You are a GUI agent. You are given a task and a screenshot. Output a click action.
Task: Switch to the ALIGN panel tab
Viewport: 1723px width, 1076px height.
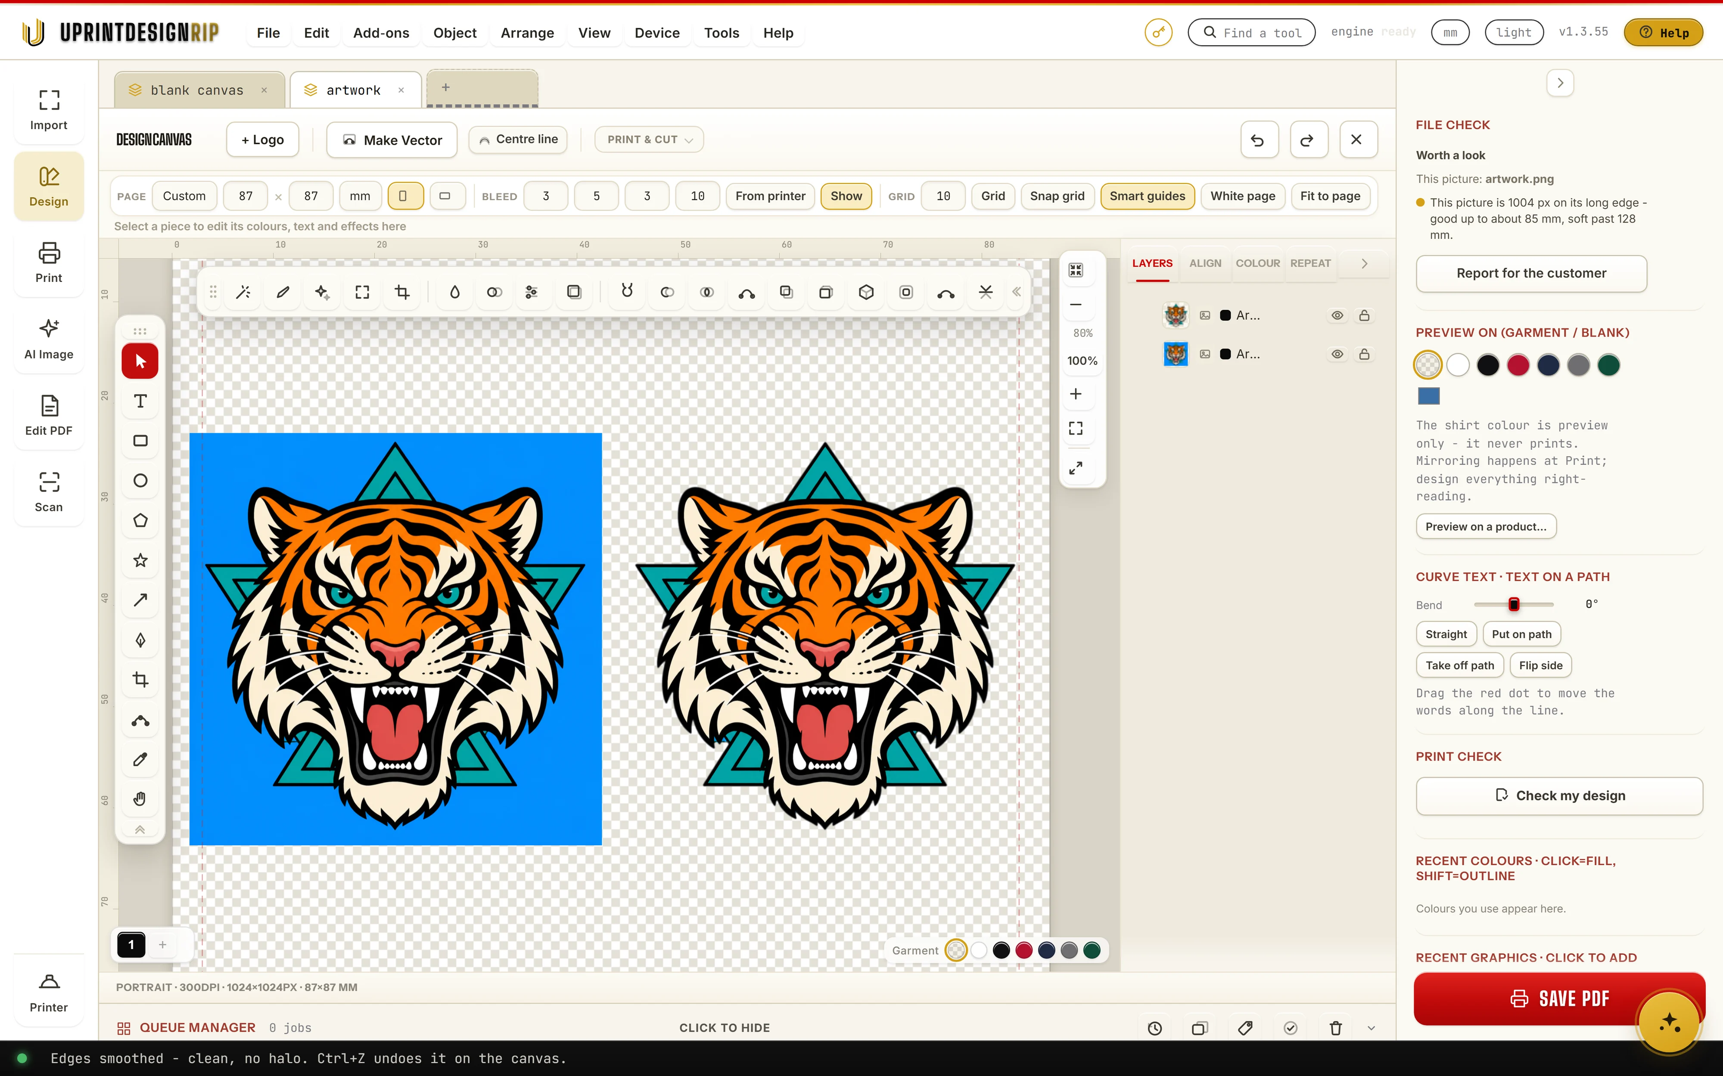click(x=1205, y=263)
